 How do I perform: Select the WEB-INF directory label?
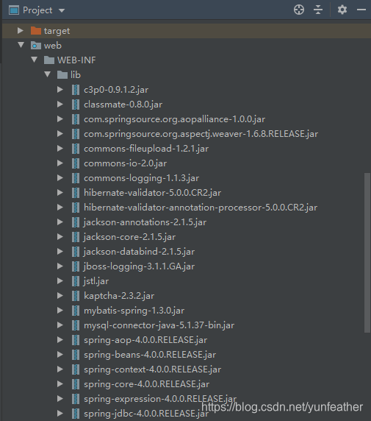click(76, 60)
